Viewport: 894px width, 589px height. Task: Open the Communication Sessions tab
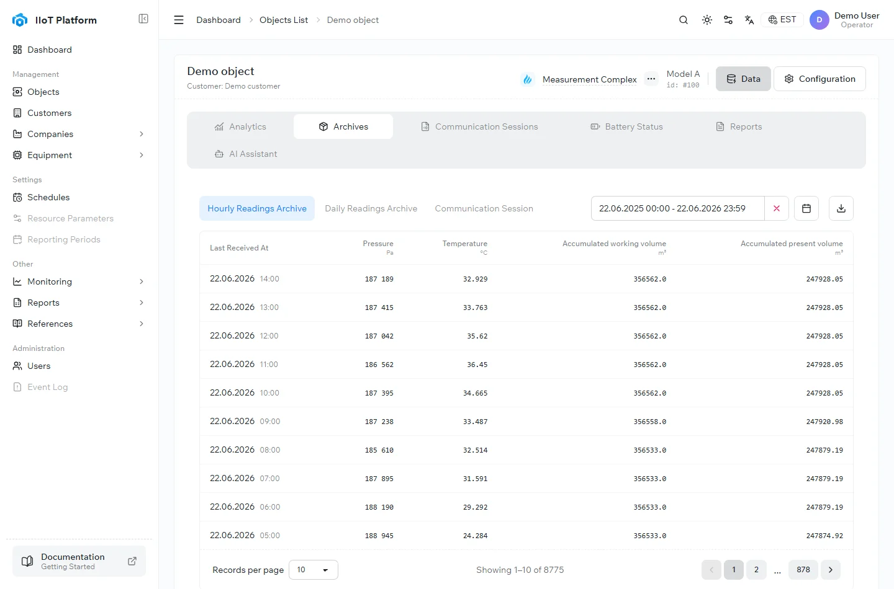(480, 126)
